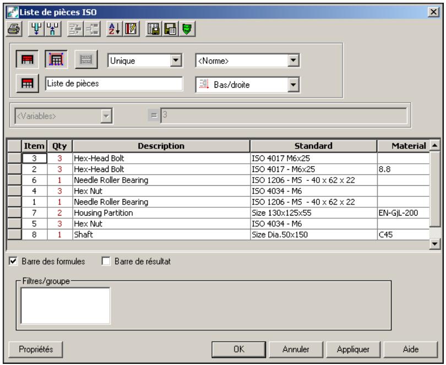
Task: Click the second grayed-out toolbar icon
Action: pos(92,29)
